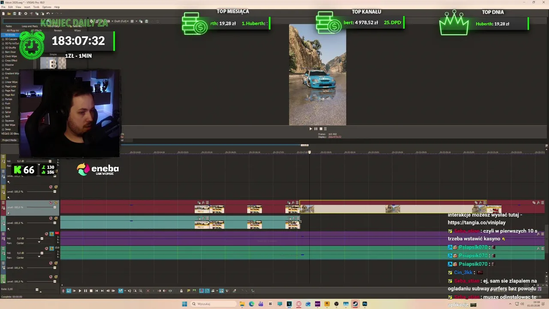549x309 pixels.
Task: Open the red video track's hamburger menu
Action: 3,203
